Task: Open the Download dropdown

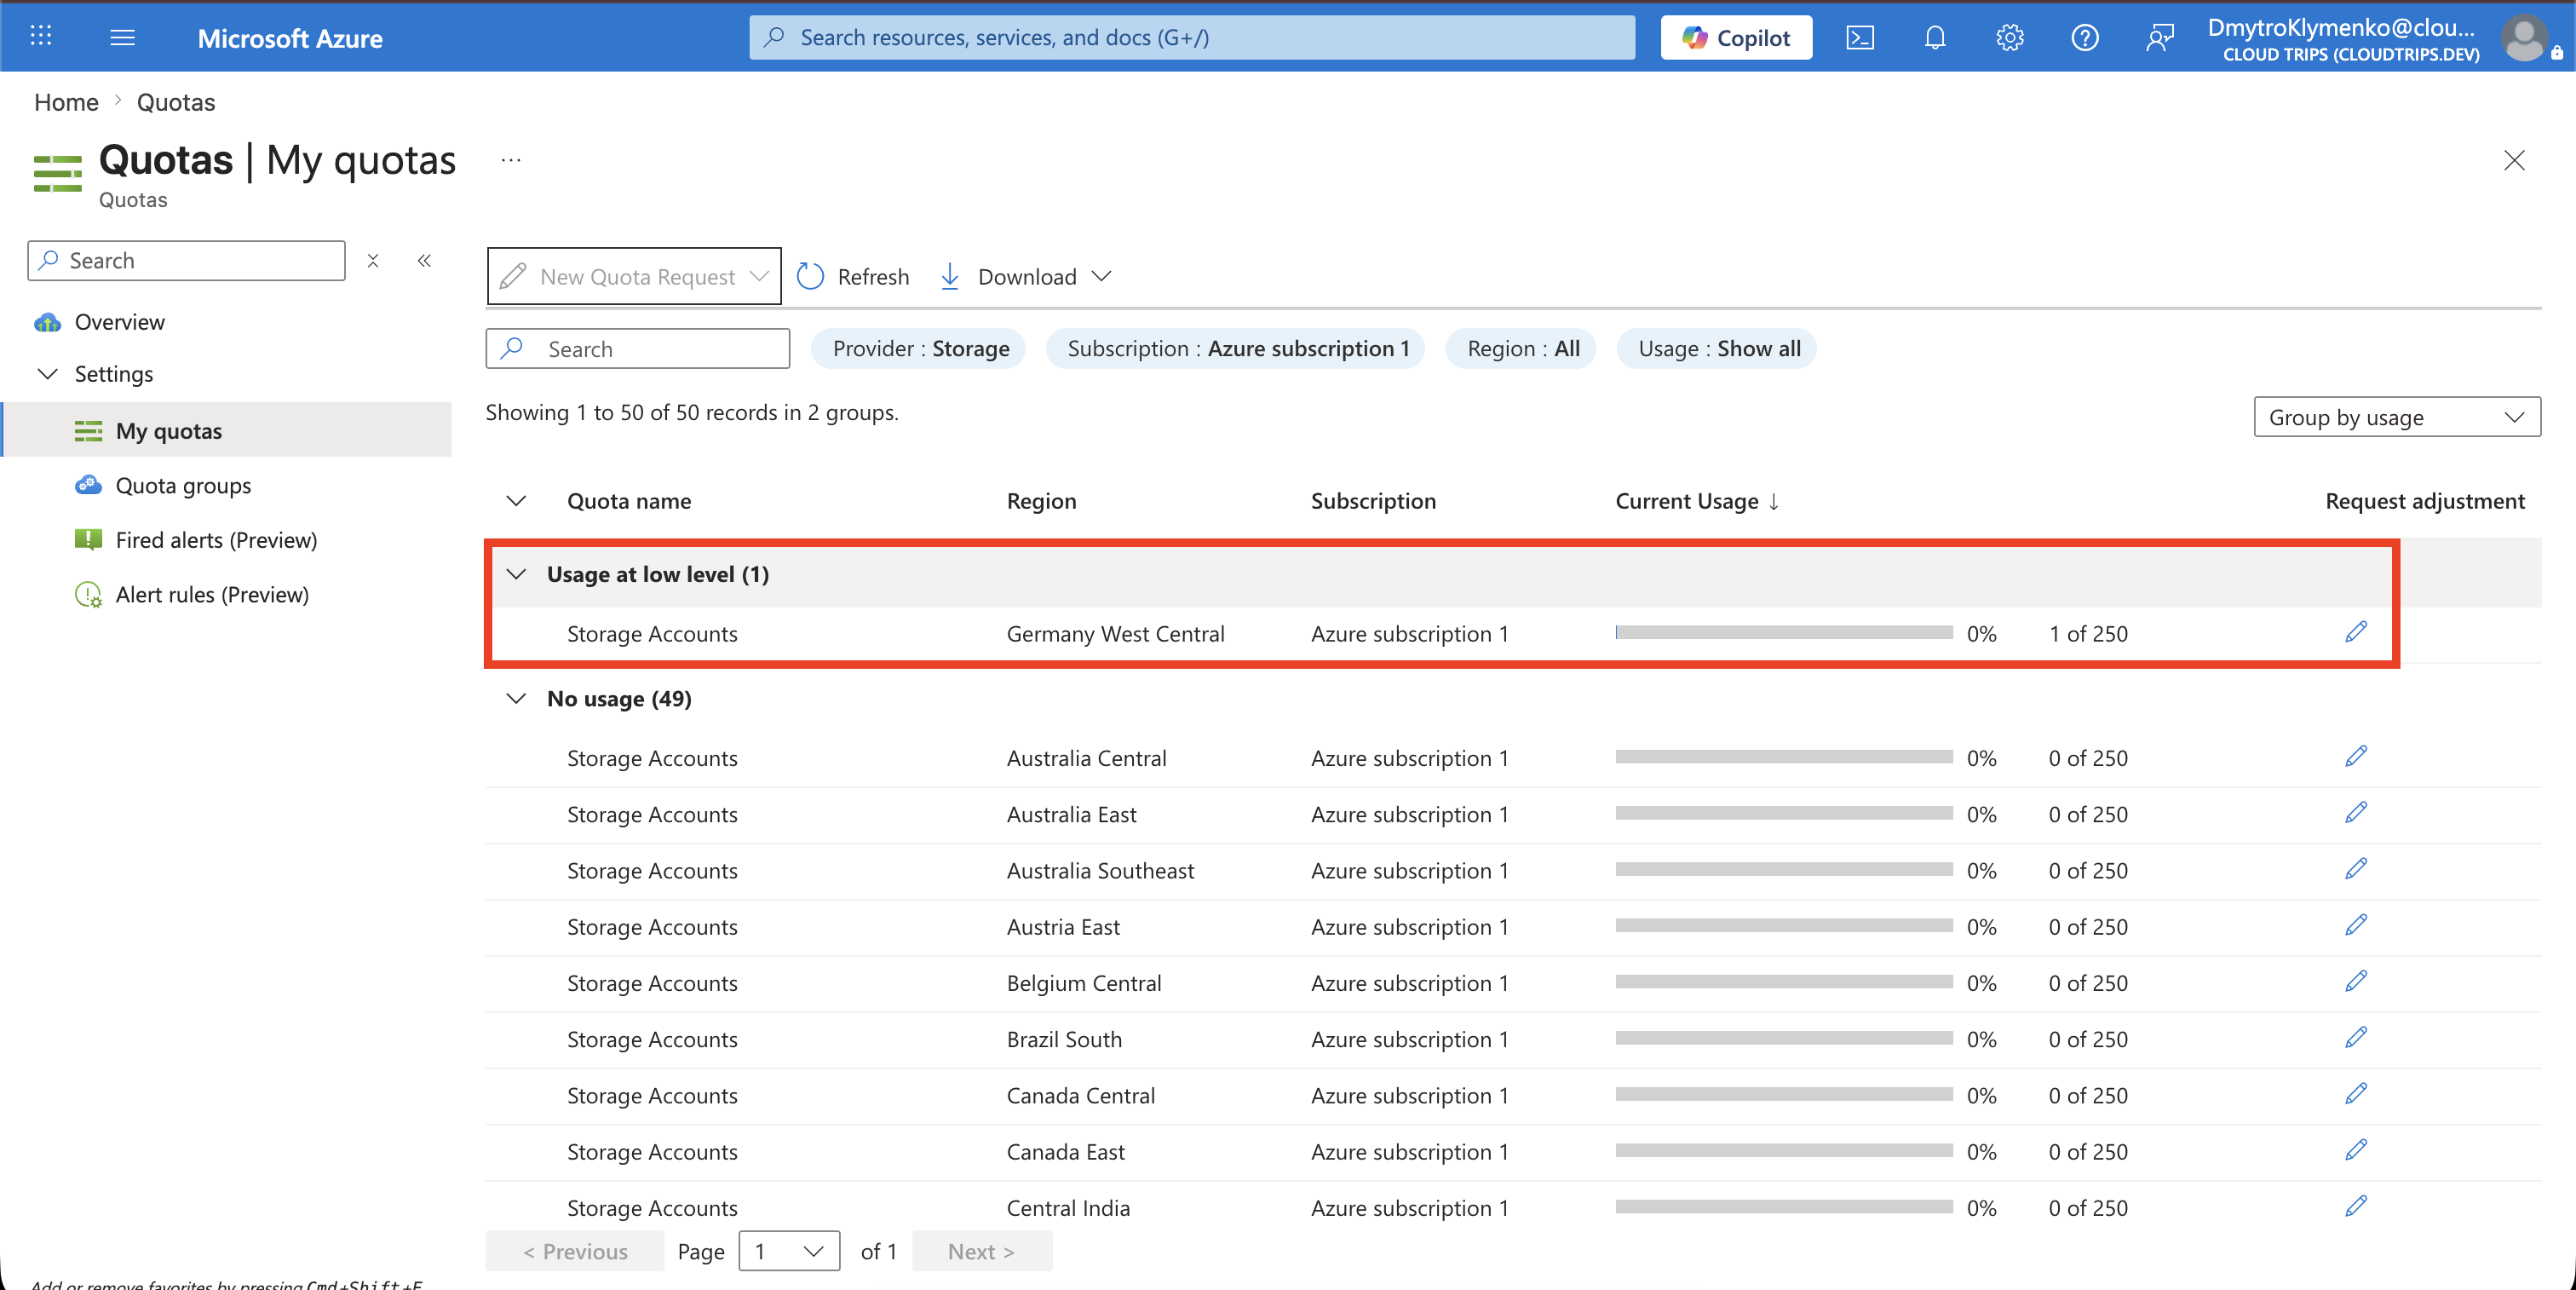Action: tap(1026, 276)
